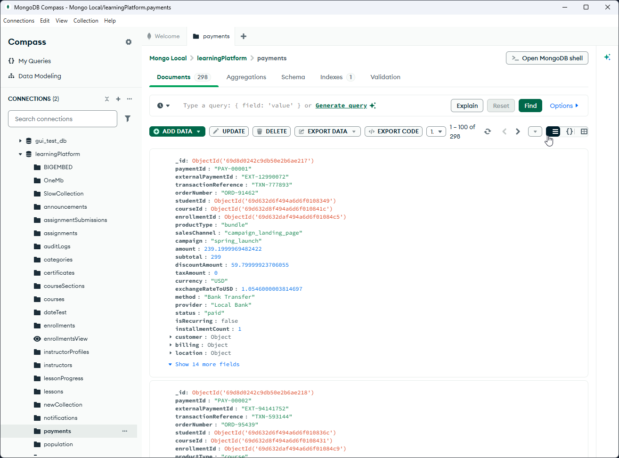Image resolution: width=619 pixels, height=458 pixels.
Task: Click the My Queries braces icon
Action: pos(11,61)
